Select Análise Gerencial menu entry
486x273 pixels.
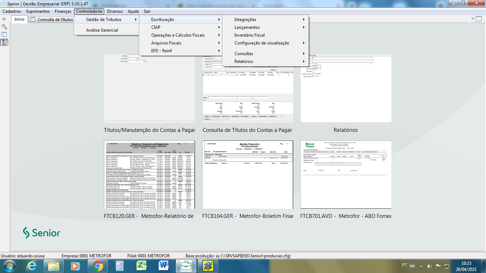[x=106, y=30]
